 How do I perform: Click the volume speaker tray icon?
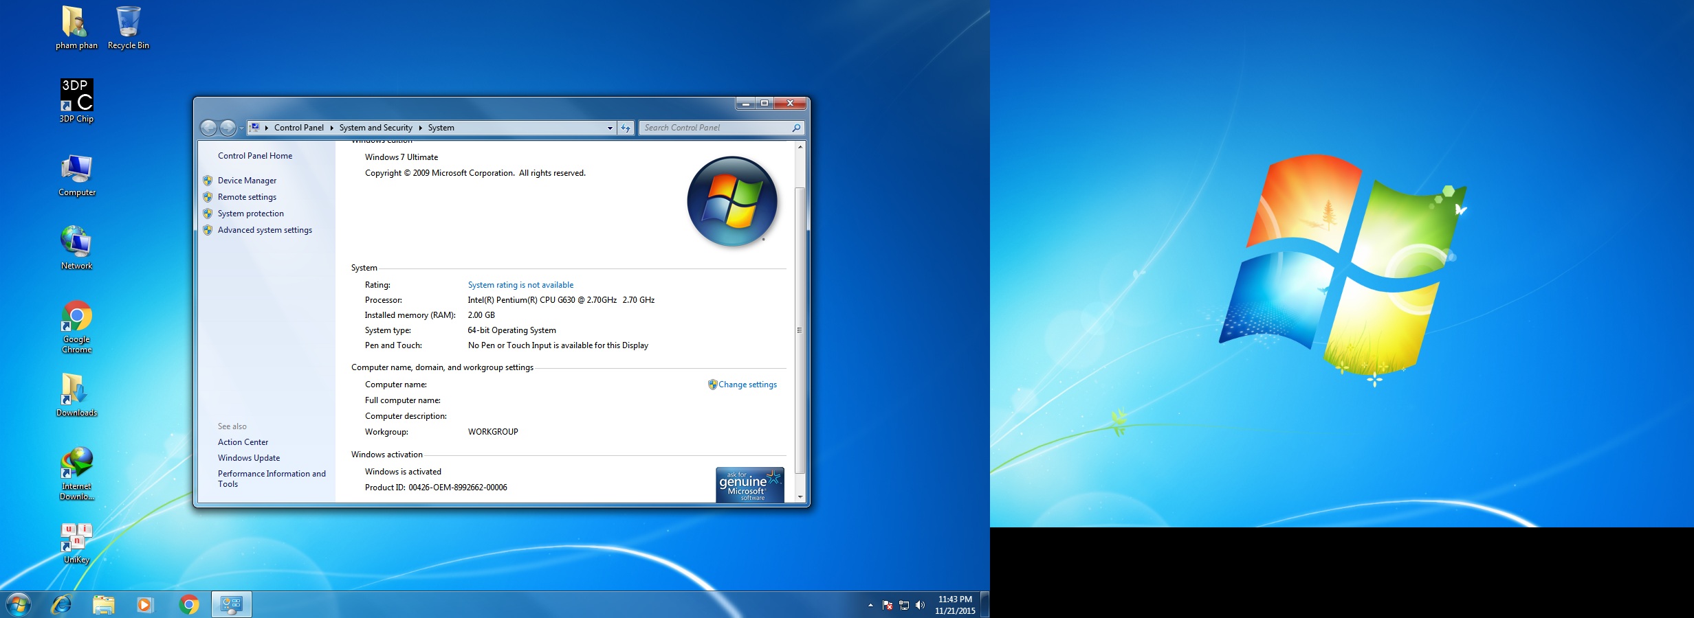tap(920, 605)
